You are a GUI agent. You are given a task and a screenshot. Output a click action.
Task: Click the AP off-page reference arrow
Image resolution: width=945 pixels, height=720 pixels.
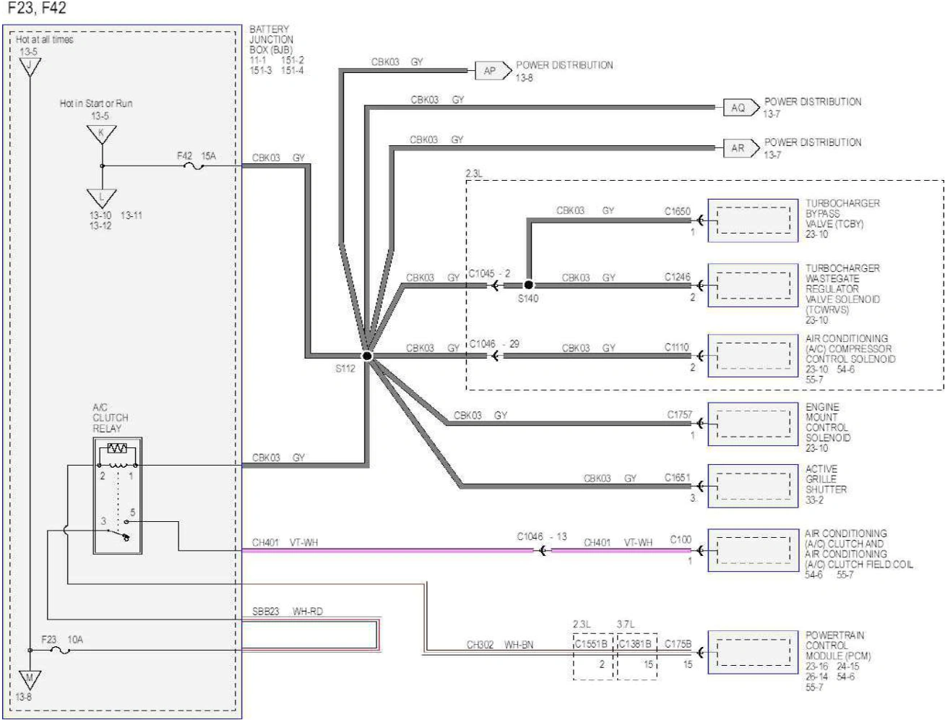pyautogui.click(x=493, y=71)
